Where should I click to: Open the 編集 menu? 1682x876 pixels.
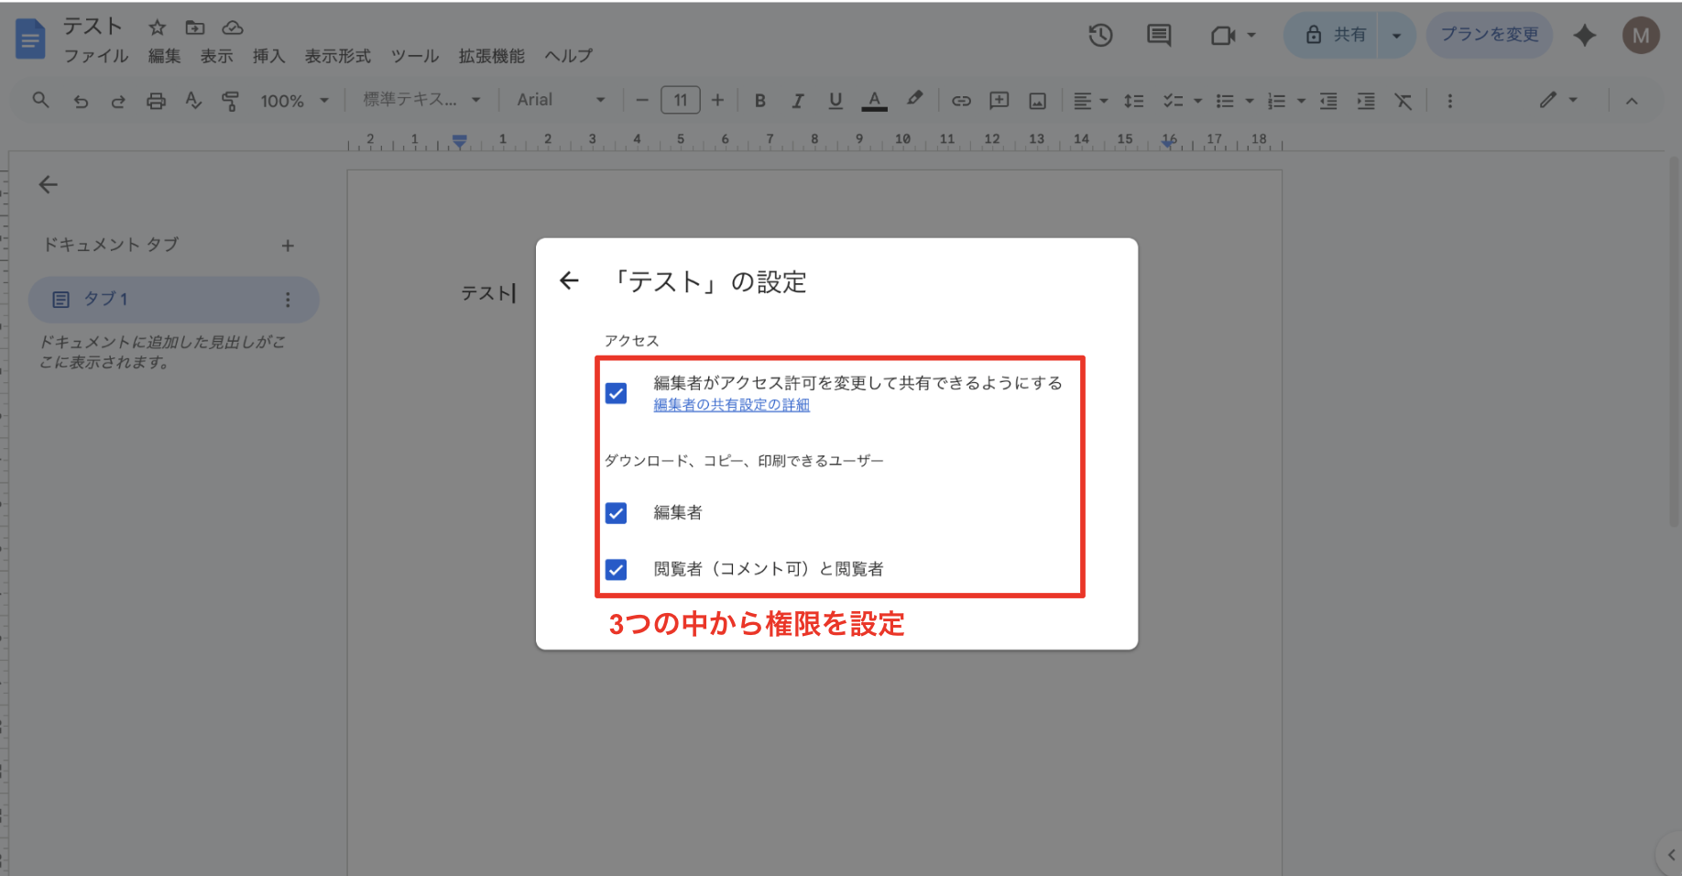[165, 56]
